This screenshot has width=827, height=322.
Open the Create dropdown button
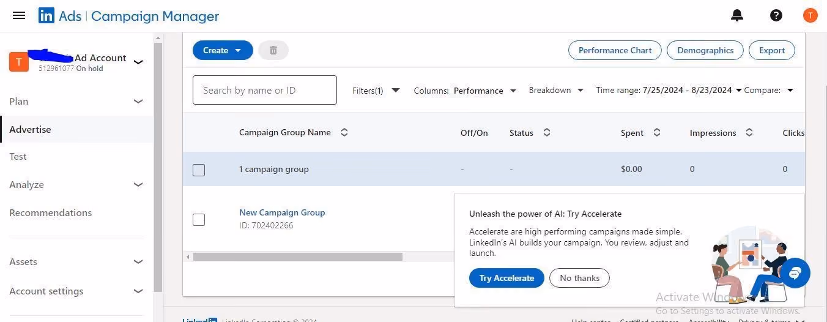pos(223,50)
